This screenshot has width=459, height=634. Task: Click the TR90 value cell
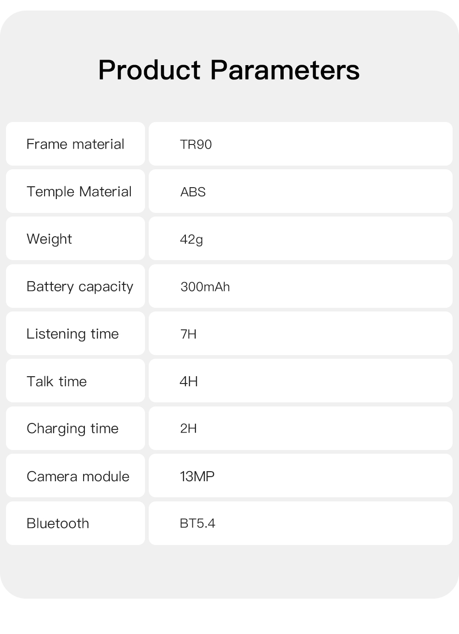click(196, 145)
